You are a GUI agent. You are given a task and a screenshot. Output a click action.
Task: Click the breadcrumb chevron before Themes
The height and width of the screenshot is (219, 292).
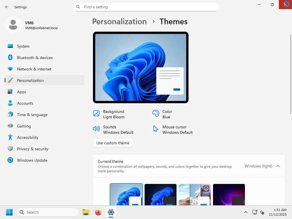pyautogui.click(x=153, y=21)
